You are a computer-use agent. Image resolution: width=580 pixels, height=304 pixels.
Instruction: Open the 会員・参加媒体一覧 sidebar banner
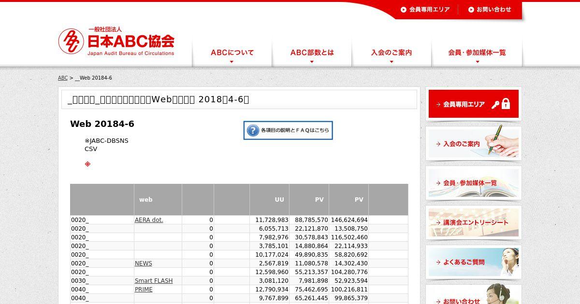pyautogui.click(x=474, y=183)
